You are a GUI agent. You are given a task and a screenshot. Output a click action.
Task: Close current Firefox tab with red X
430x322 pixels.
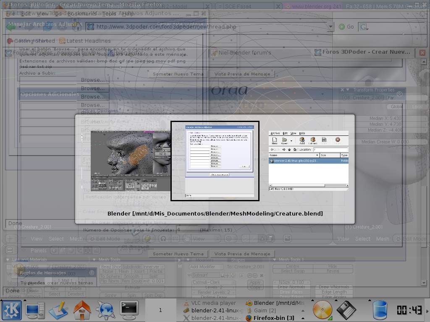422,52
